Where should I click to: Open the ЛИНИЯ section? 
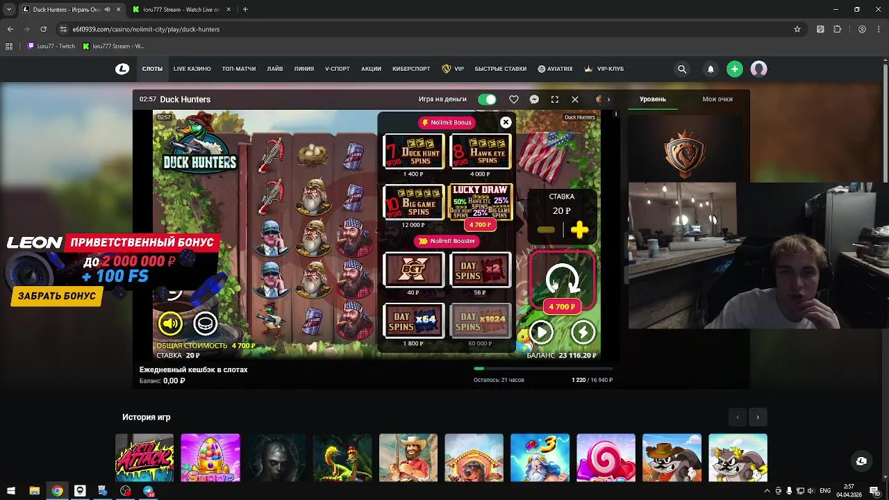click(304, 69)
